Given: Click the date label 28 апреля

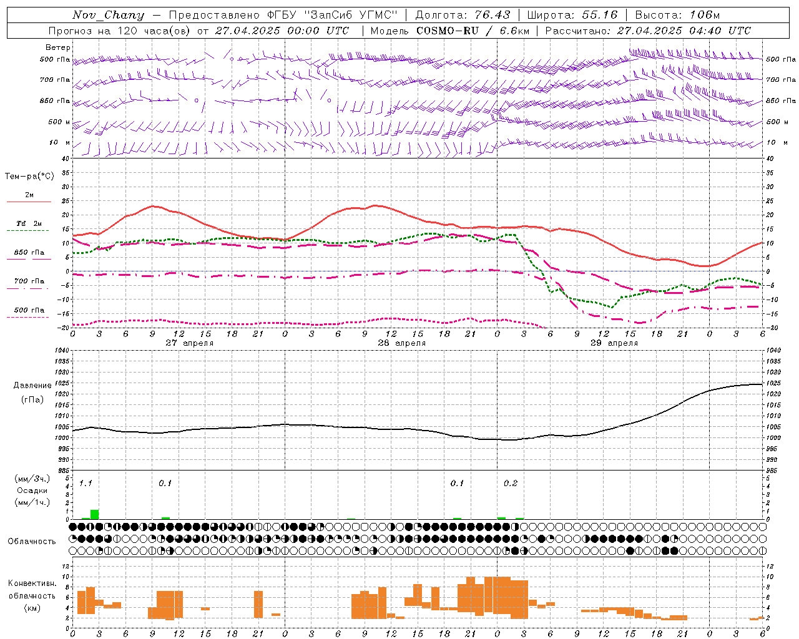Looking at the screenshot, I should [402, 343].
